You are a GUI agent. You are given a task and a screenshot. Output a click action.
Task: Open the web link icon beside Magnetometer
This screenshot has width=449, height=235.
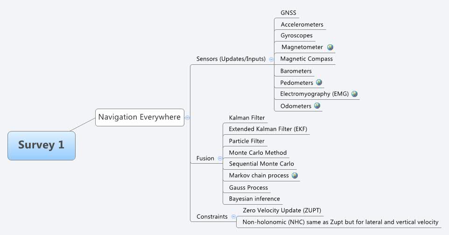(x=330, y=47)
